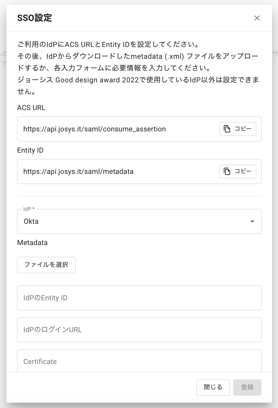Image resolution: width=278 pixels, height=408 pixels.
Task: Focus the IdPのログインURL input field
Action: (139, 330)
